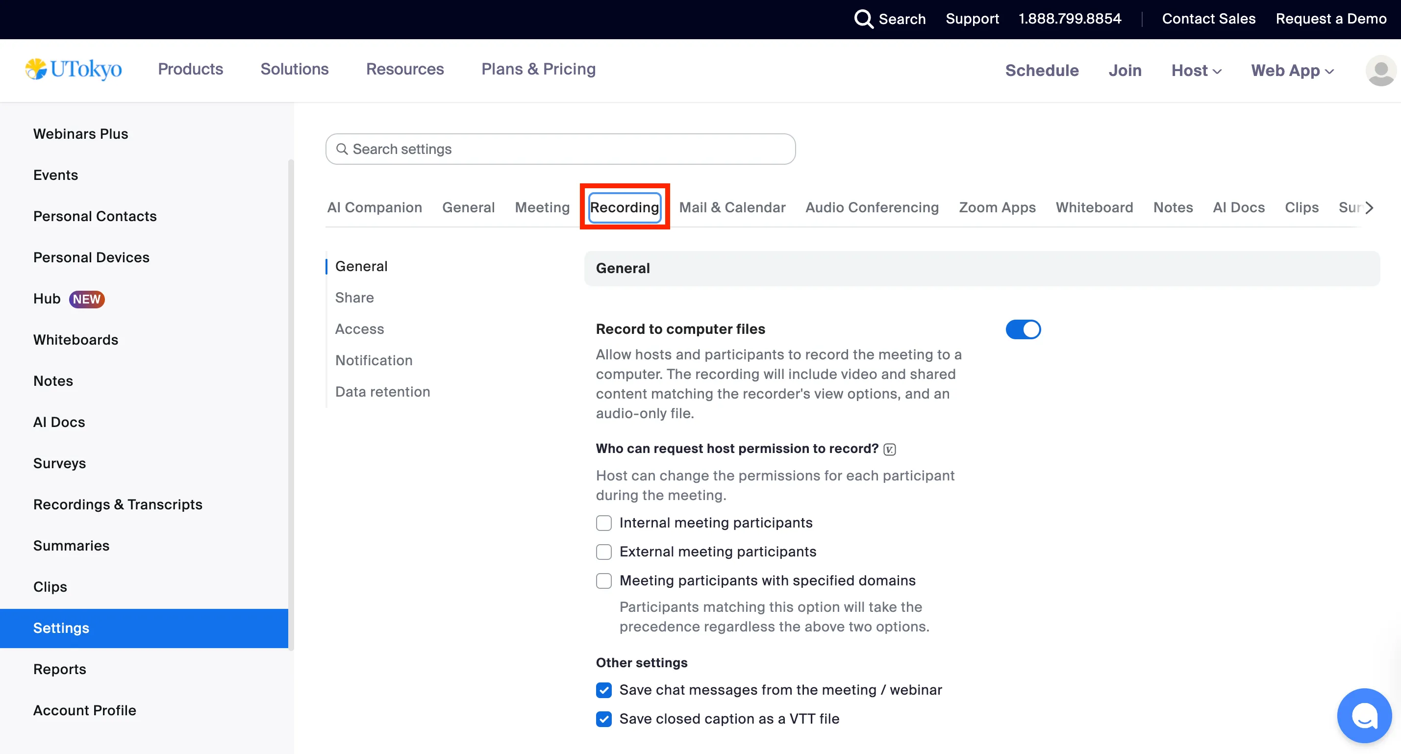Open the Audio Conferencing tab
1401x754 pixels.
[x=871, y=207]
